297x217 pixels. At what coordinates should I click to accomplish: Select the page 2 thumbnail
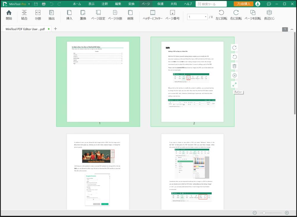pos(192,82)
